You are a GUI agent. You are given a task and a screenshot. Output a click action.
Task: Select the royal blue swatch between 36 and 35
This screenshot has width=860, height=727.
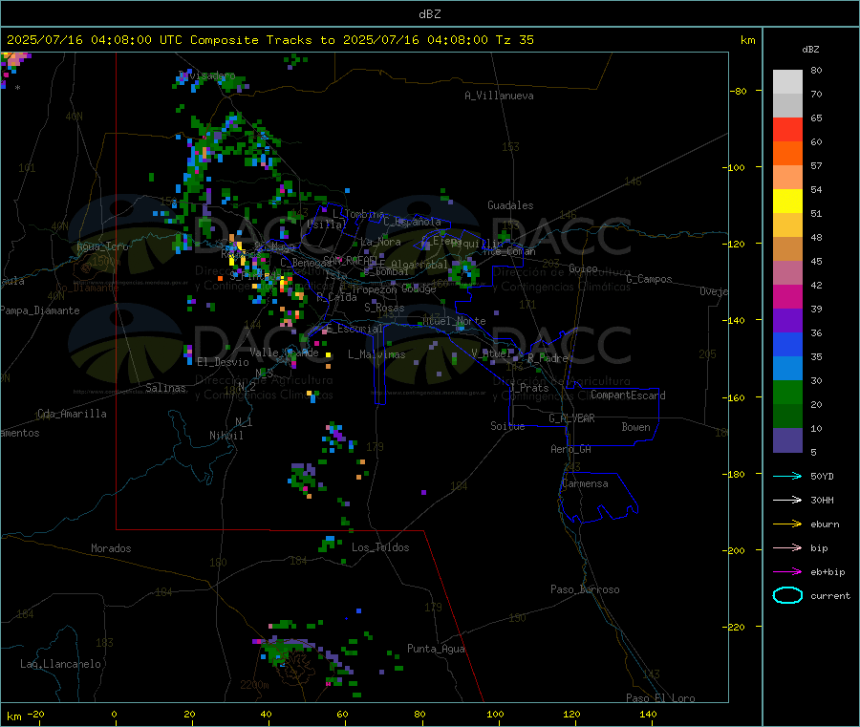coord(787,344)
